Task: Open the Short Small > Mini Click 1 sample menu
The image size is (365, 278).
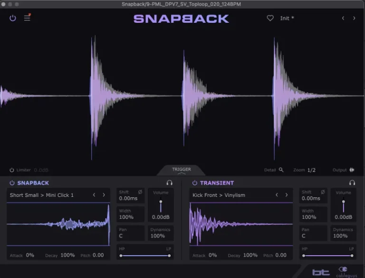Action: click(x=42, y=195)
